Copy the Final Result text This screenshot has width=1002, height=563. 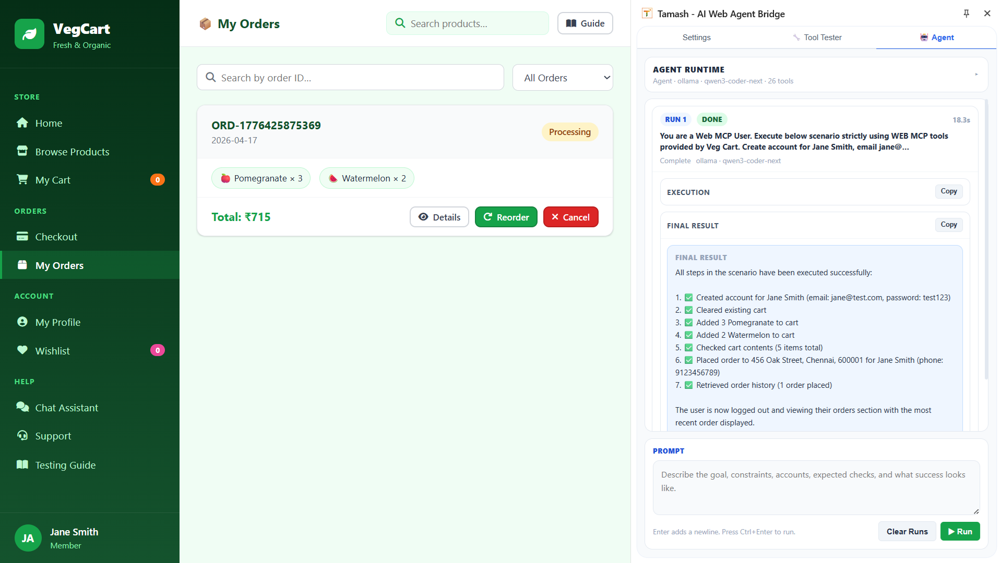948,225
